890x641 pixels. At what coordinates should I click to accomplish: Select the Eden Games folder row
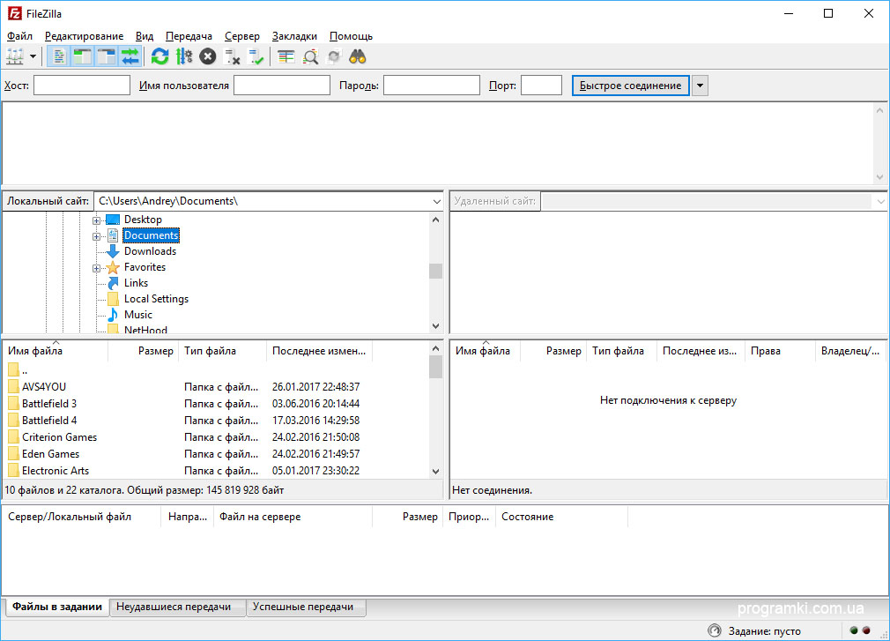click(x=216, y=454)
